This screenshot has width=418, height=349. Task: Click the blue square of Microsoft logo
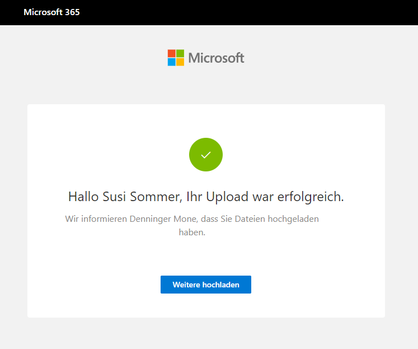point(172,62)
